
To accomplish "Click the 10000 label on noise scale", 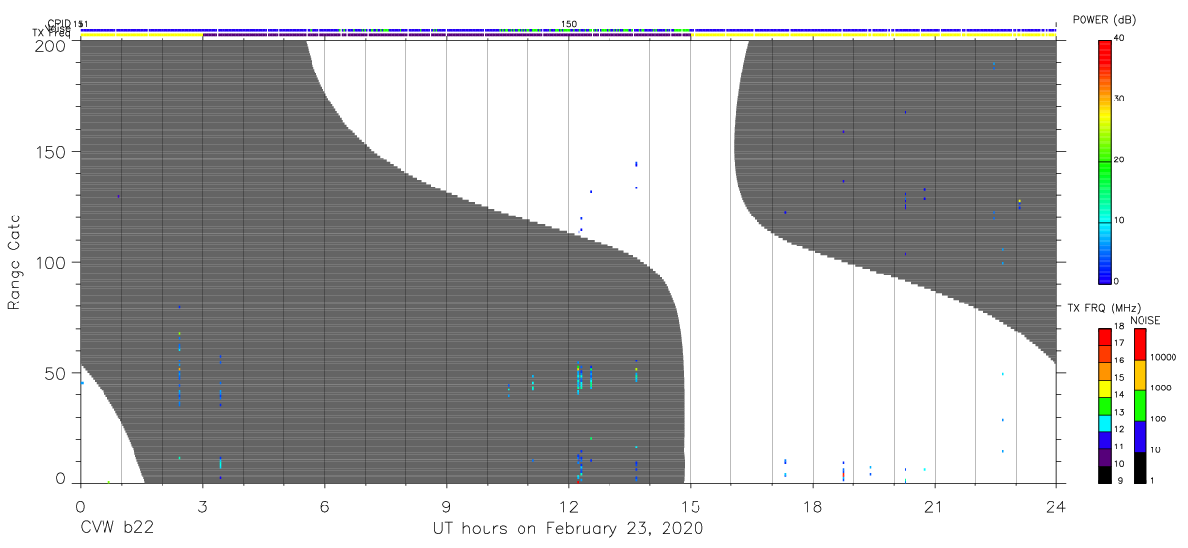I will pyautogui.click(x=1166, y=358).
